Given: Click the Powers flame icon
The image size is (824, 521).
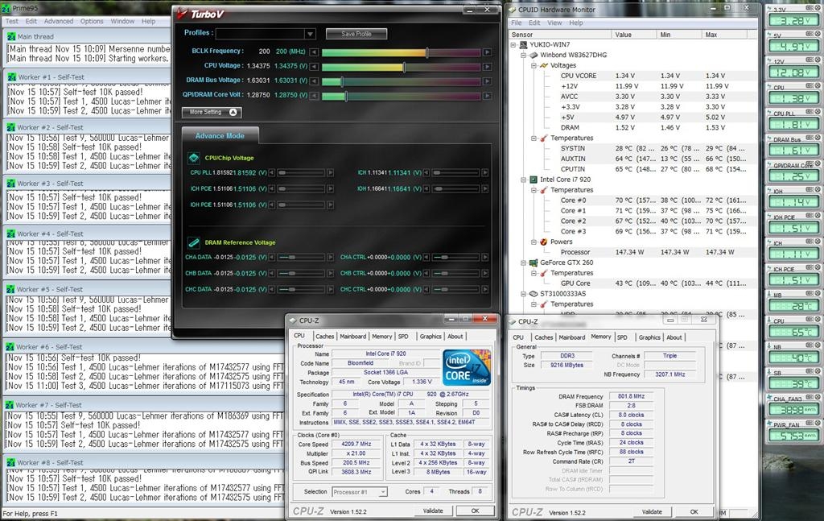Looking at the screenshot, I should [543, 242].
